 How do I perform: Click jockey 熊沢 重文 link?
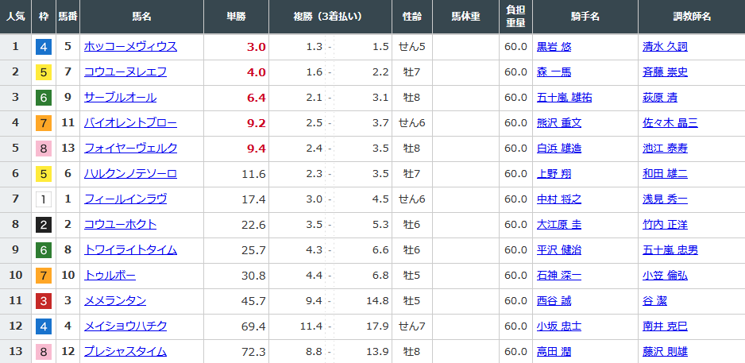click(559, 123)
